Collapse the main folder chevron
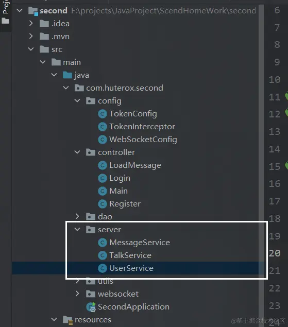The image size is (288, 327). 43,62
